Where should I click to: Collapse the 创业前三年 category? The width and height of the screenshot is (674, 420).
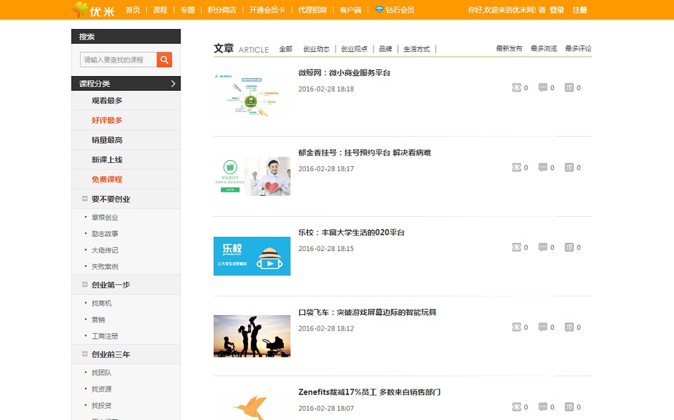pyautogui.click(x=85, y=354)
